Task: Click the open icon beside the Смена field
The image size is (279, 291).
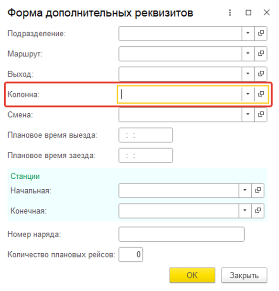Action: pyautogui.click(x=261, y=114)
